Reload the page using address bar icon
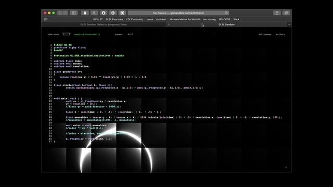This screenshot has height=187, width=333. click(227, 13)
